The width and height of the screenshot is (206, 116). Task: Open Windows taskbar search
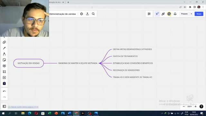10,113
